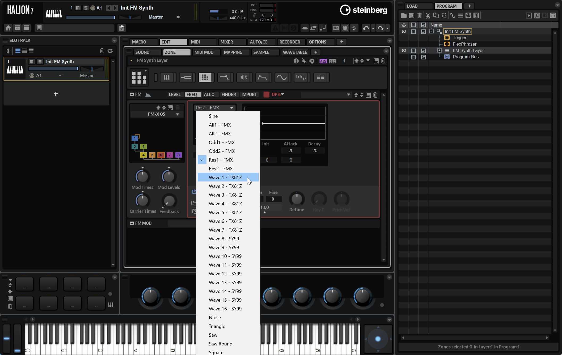Click the MIDI reset lightning icon

[x=354, y=28]
